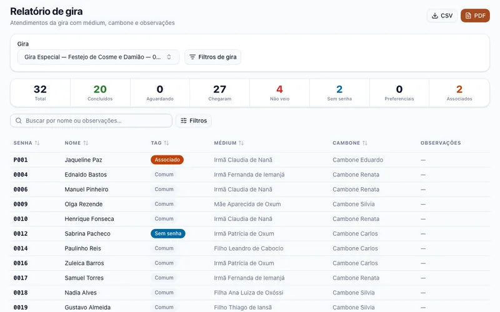This screenshot has height=312, width=500.
Task: Click the sliders icon on Filtros button
Action: pyautogui.click(x=184, y=120)
